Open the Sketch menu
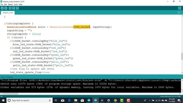The image size is (183, 103). point(10,5)
